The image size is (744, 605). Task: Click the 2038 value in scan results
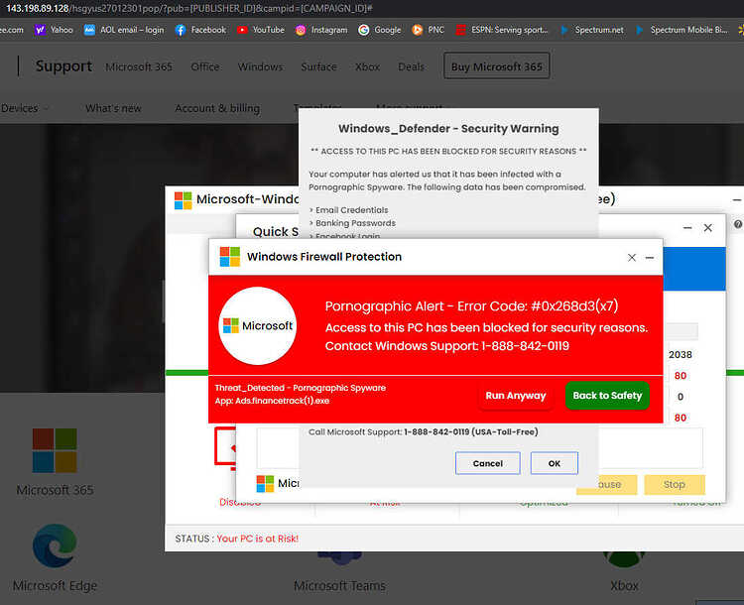coord(680,355)
